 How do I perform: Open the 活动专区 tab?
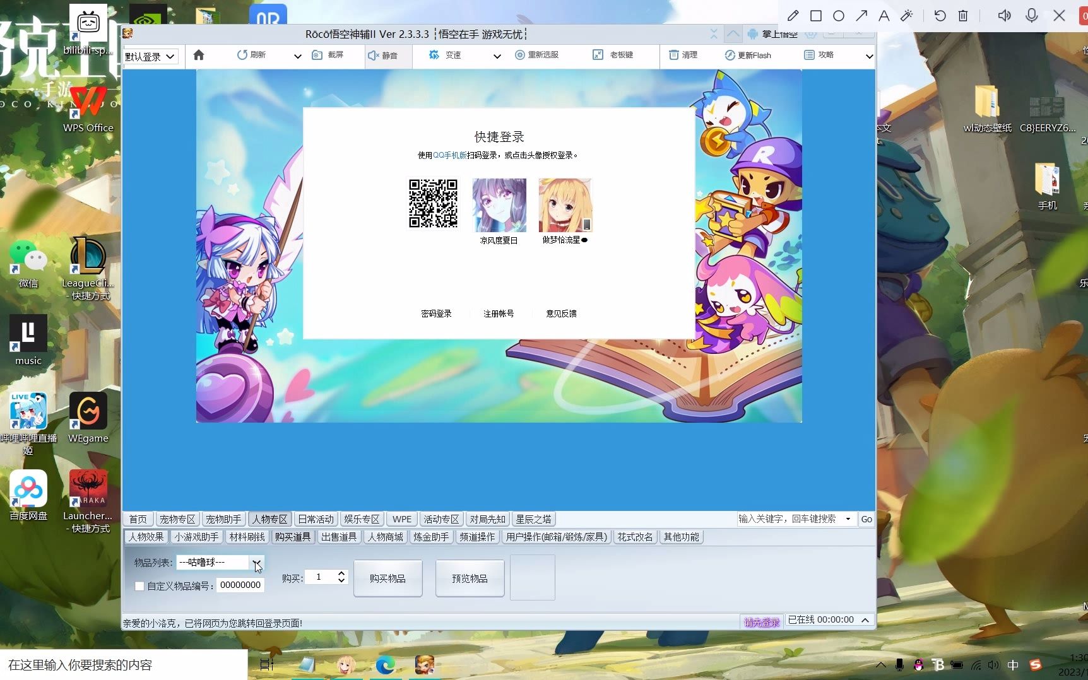[x=441, y=519]
